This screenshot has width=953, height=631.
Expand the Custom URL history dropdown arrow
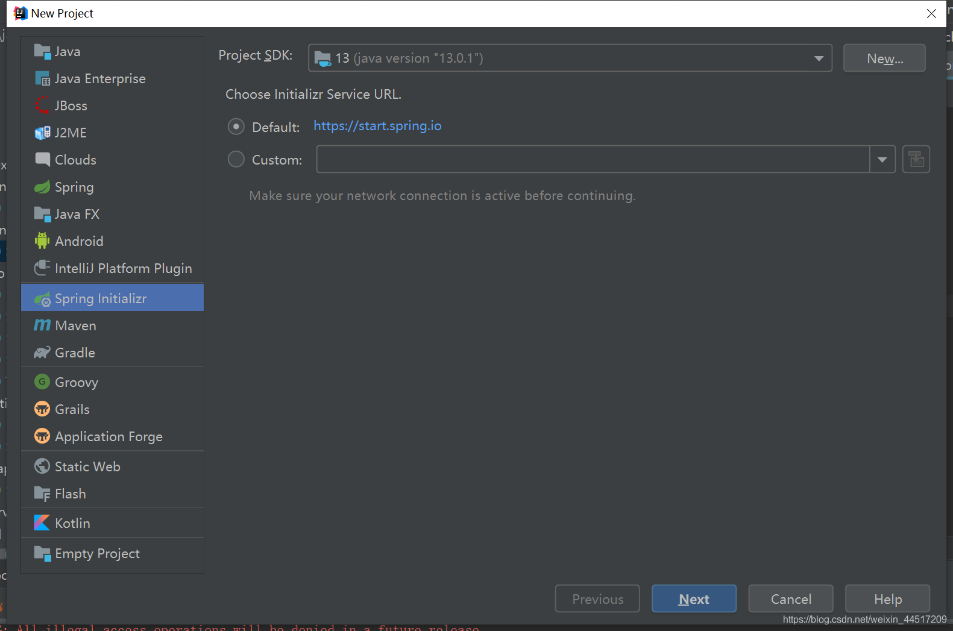point(882,160)
